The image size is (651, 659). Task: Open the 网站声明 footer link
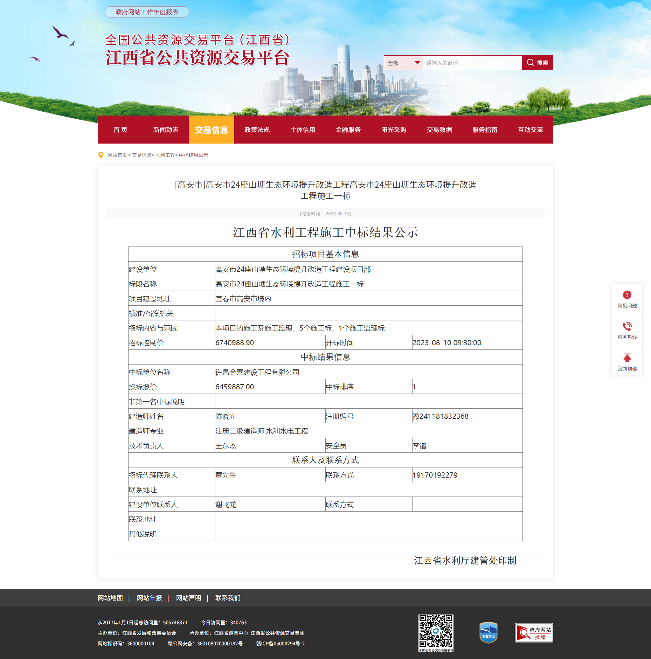[x=189, y=598]
